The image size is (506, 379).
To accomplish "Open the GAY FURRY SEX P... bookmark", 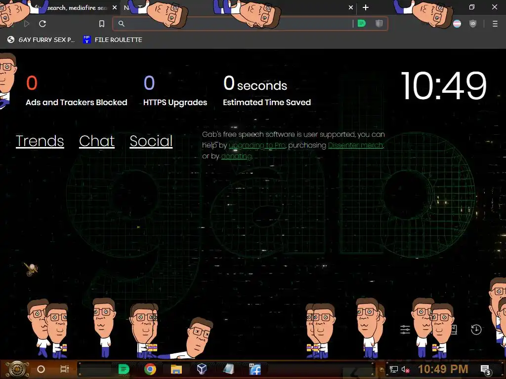I will click(41, 39).
